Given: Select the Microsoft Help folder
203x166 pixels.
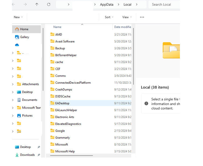Looking at the screenshot, I should point(63,151).
